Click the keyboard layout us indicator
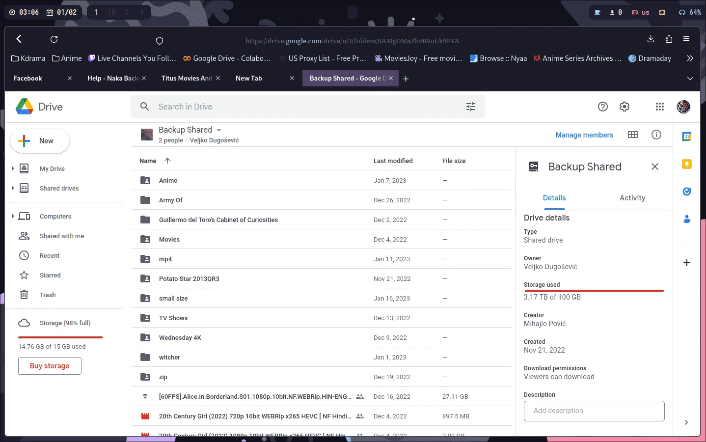 (x=641, y=12)
